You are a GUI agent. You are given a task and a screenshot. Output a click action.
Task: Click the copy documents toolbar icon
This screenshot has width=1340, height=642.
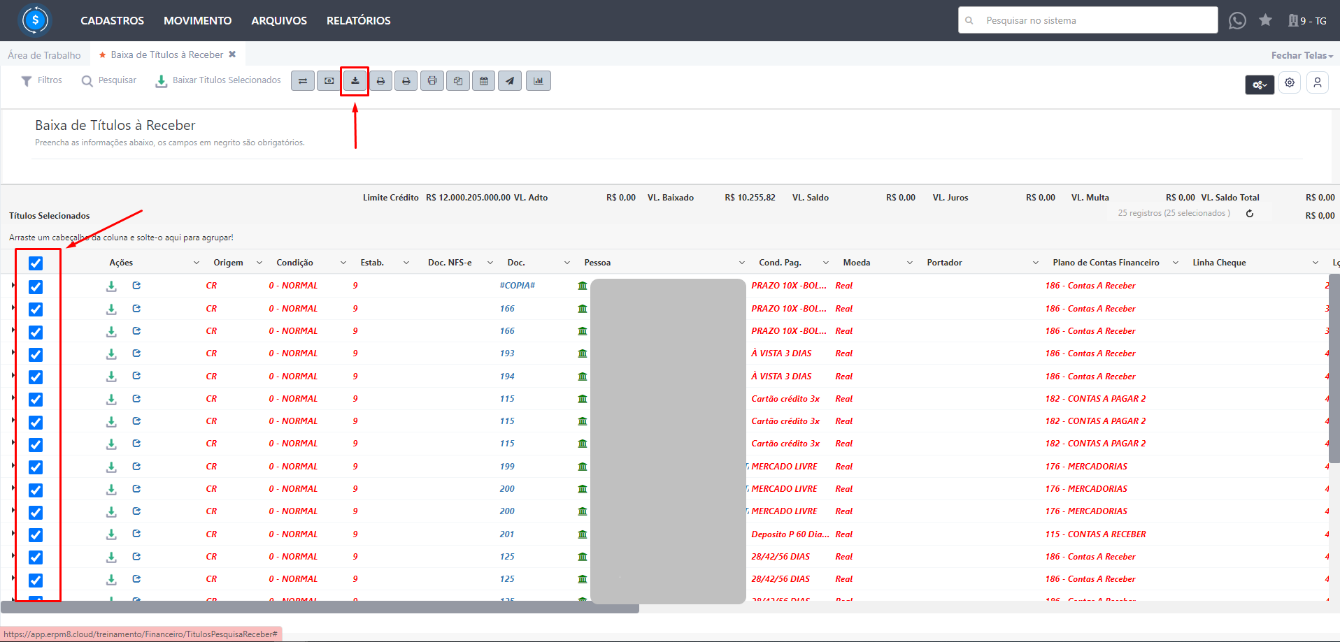point(458,81)
